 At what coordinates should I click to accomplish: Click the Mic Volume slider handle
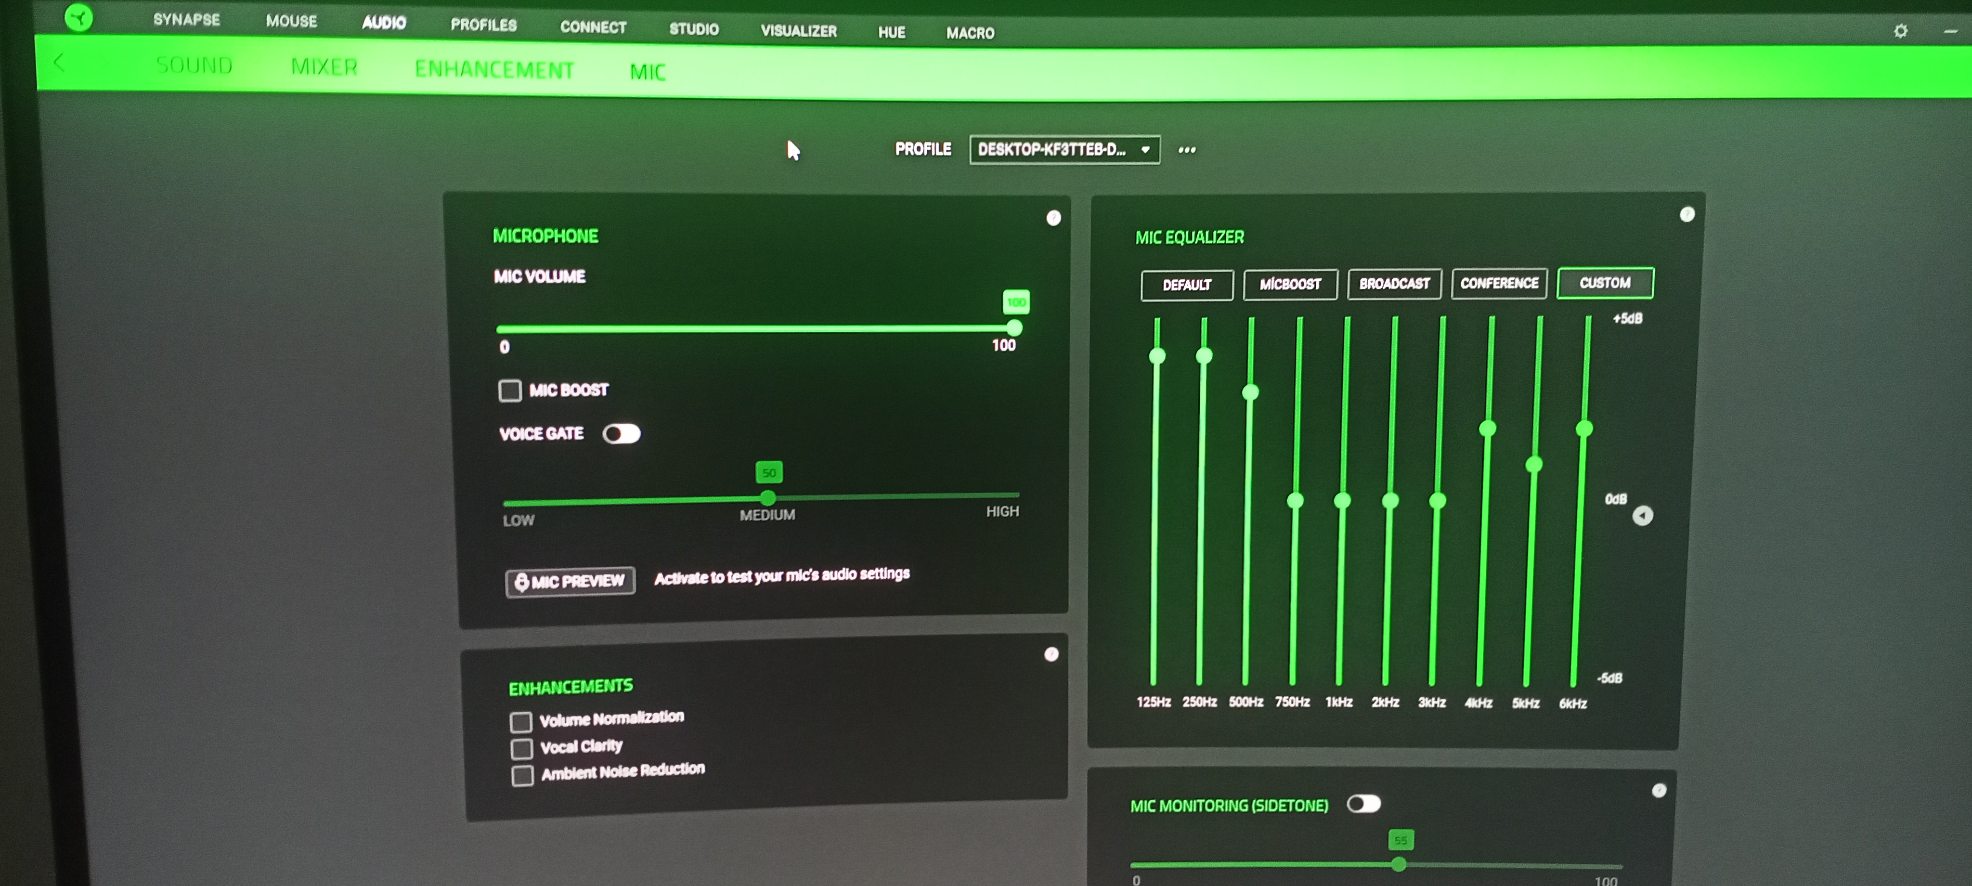[x=1014, y=328]
